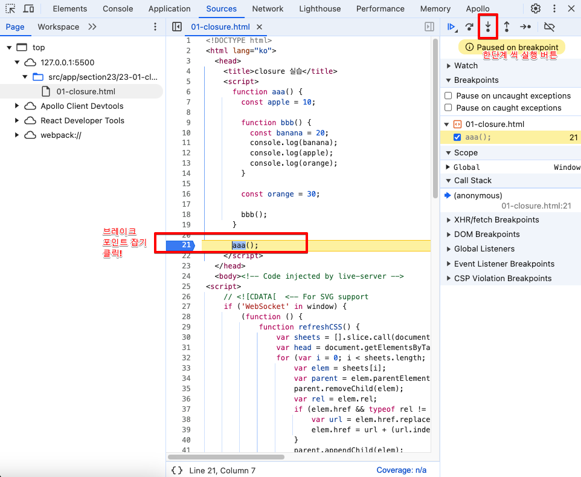Collapse the 127.0.0.1:5500 node

click(x=17, y=62)
